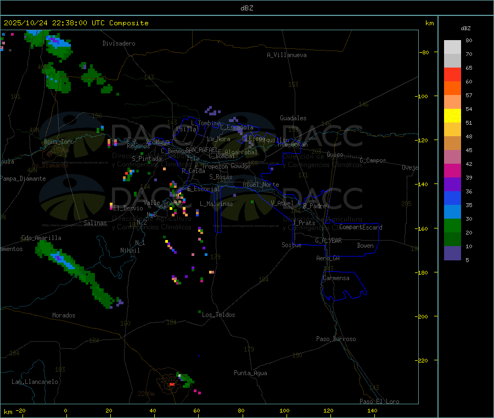Click the Pampa_Diamante label
This screenshot has height=418, width=494.
23,179
